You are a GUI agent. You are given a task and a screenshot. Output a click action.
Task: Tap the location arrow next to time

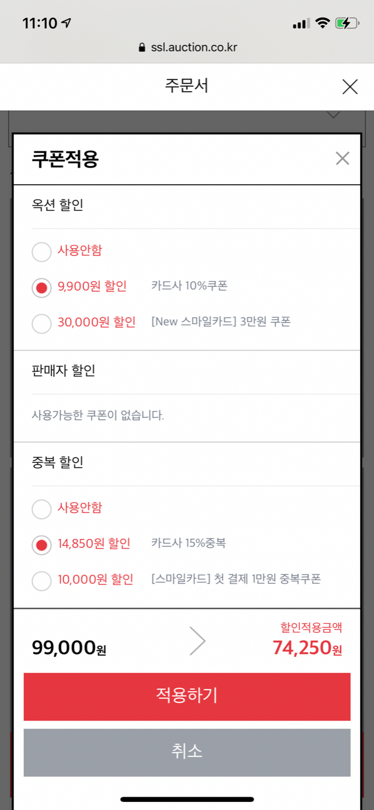pyautogui.click(x=66, y=23)
